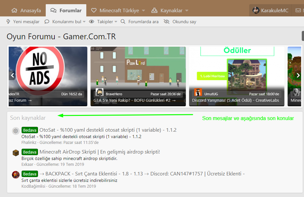Click 'Güncelleme: 18 Tem 2019' text
The image size is (304, 197).
pos(72,186)
